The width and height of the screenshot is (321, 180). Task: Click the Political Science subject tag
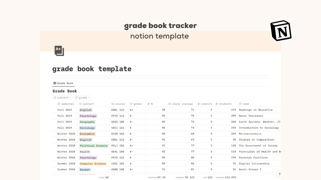(x=94, y=146)
